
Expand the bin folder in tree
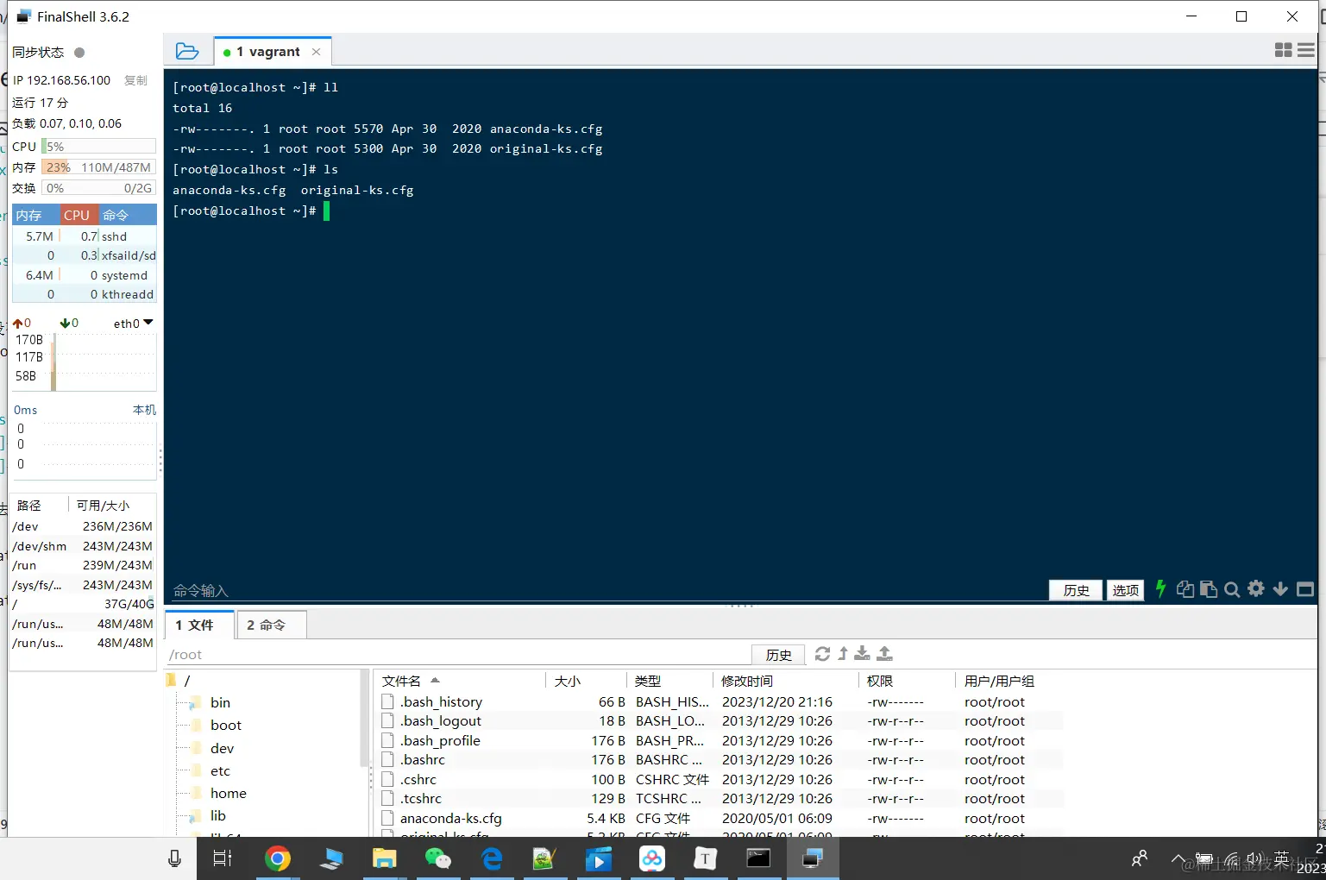220,702
